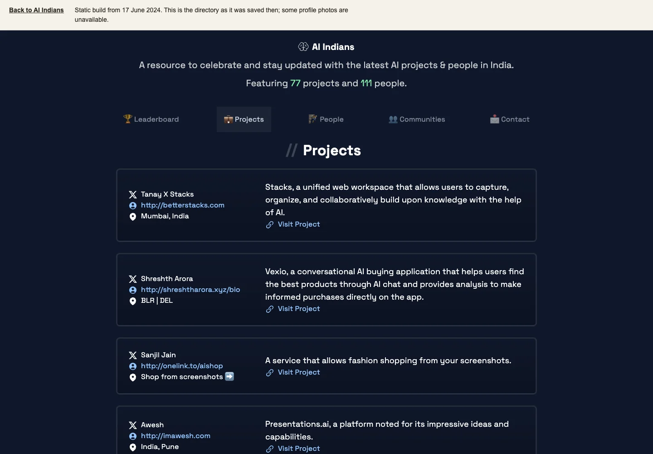
Task: Click the chain link icon in Presentations.ai card
Action: [x=270, y=449]
